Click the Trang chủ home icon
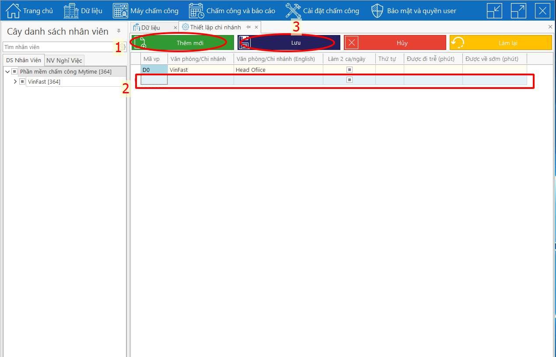Viewport: 556px width, 357px height. click(13, 11)
